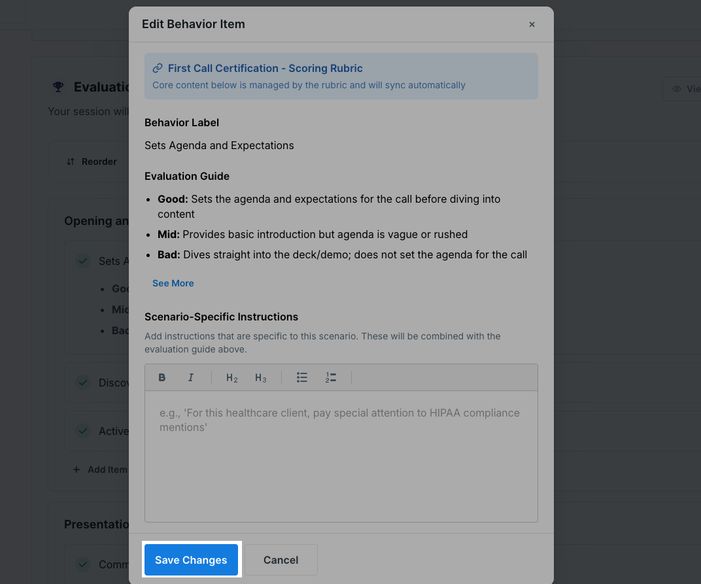The image size is (701, 584).
Task: Select the 'Sets Agenda and Expectations' label text
Action: [x=219, y=145]
